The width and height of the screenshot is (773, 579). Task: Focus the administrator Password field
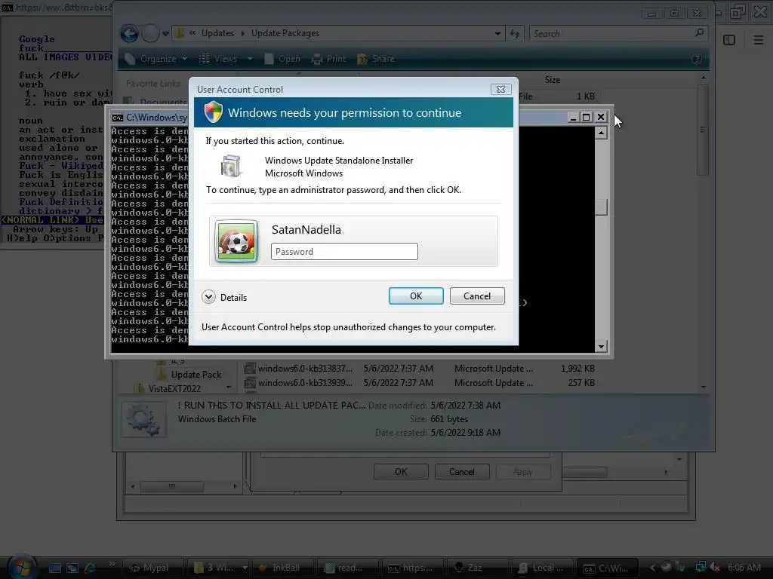tap(344, 252)
